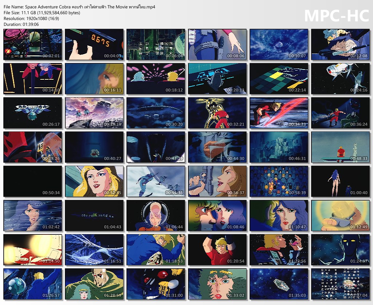
Task: Choose the snow skiing frame at 00:54:36
Action: [156, 181]
